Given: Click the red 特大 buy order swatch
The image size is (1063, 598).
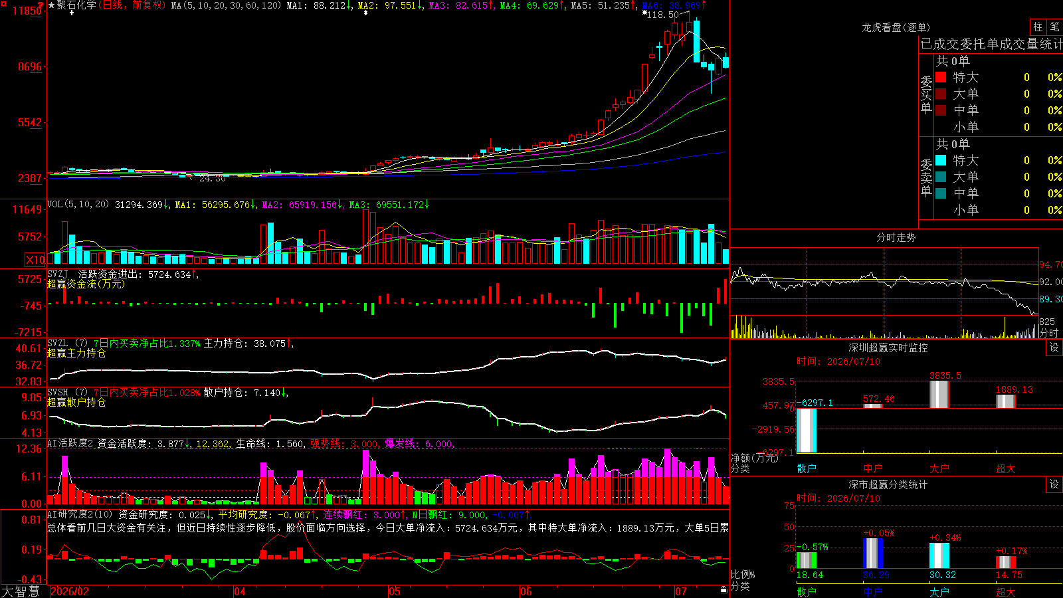Looking at the screenshot, I should 941,77.
